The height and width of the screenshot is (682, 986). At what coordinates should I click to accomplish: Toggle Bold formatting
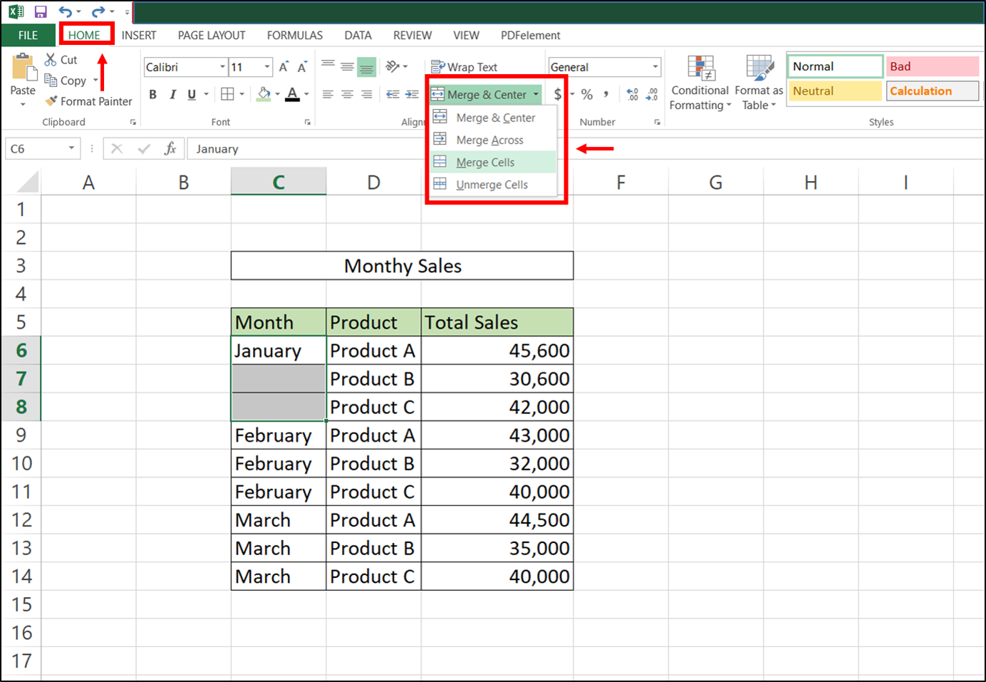pyautogui.click(x=152, y=94)
